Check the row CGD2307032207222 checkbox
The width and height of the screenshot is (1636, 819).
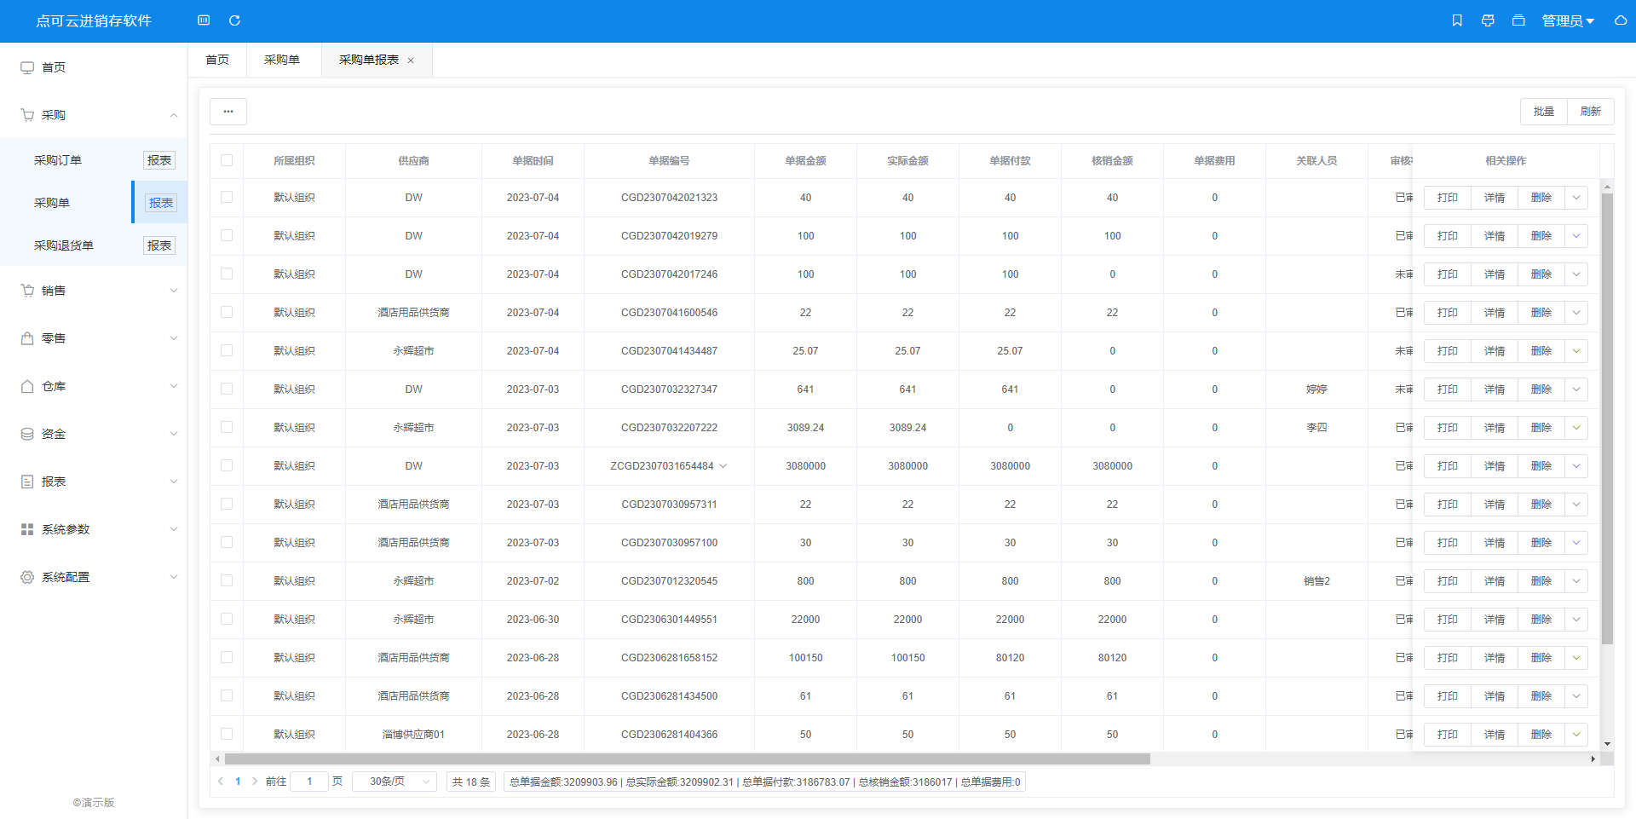227,427
